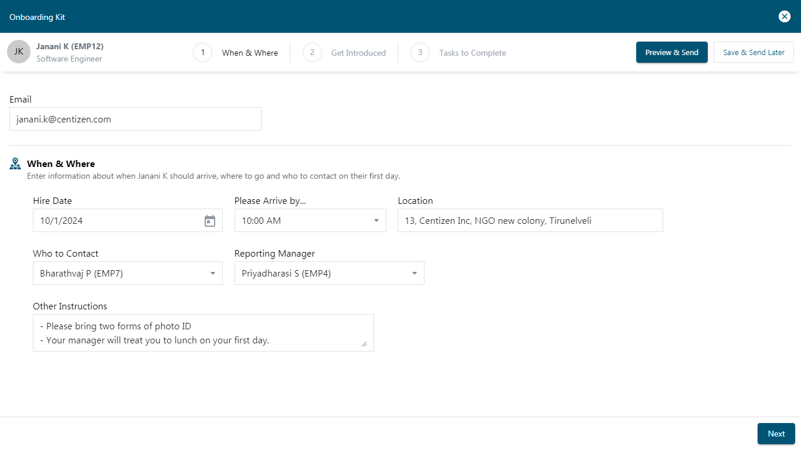Click Save & Send Later
Screen dimensions: 801x450
pos(754,52)
